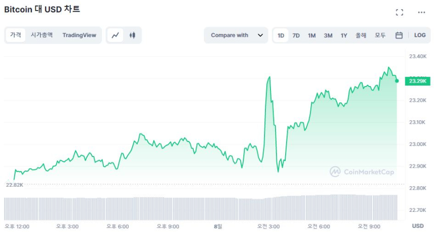Toggle LOG scale on the chart
434x232 pixels.
(x=420, y=35)
